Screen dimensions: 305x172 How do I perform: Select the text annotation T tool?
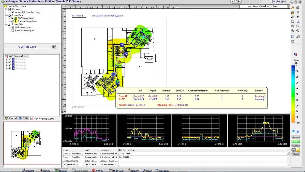[x=293, y=41]
